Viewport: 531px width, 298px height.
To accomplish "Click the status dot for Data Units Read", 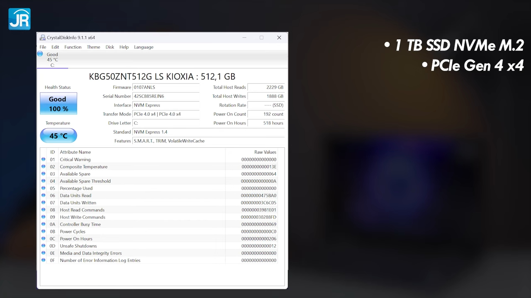I will 44,195.
